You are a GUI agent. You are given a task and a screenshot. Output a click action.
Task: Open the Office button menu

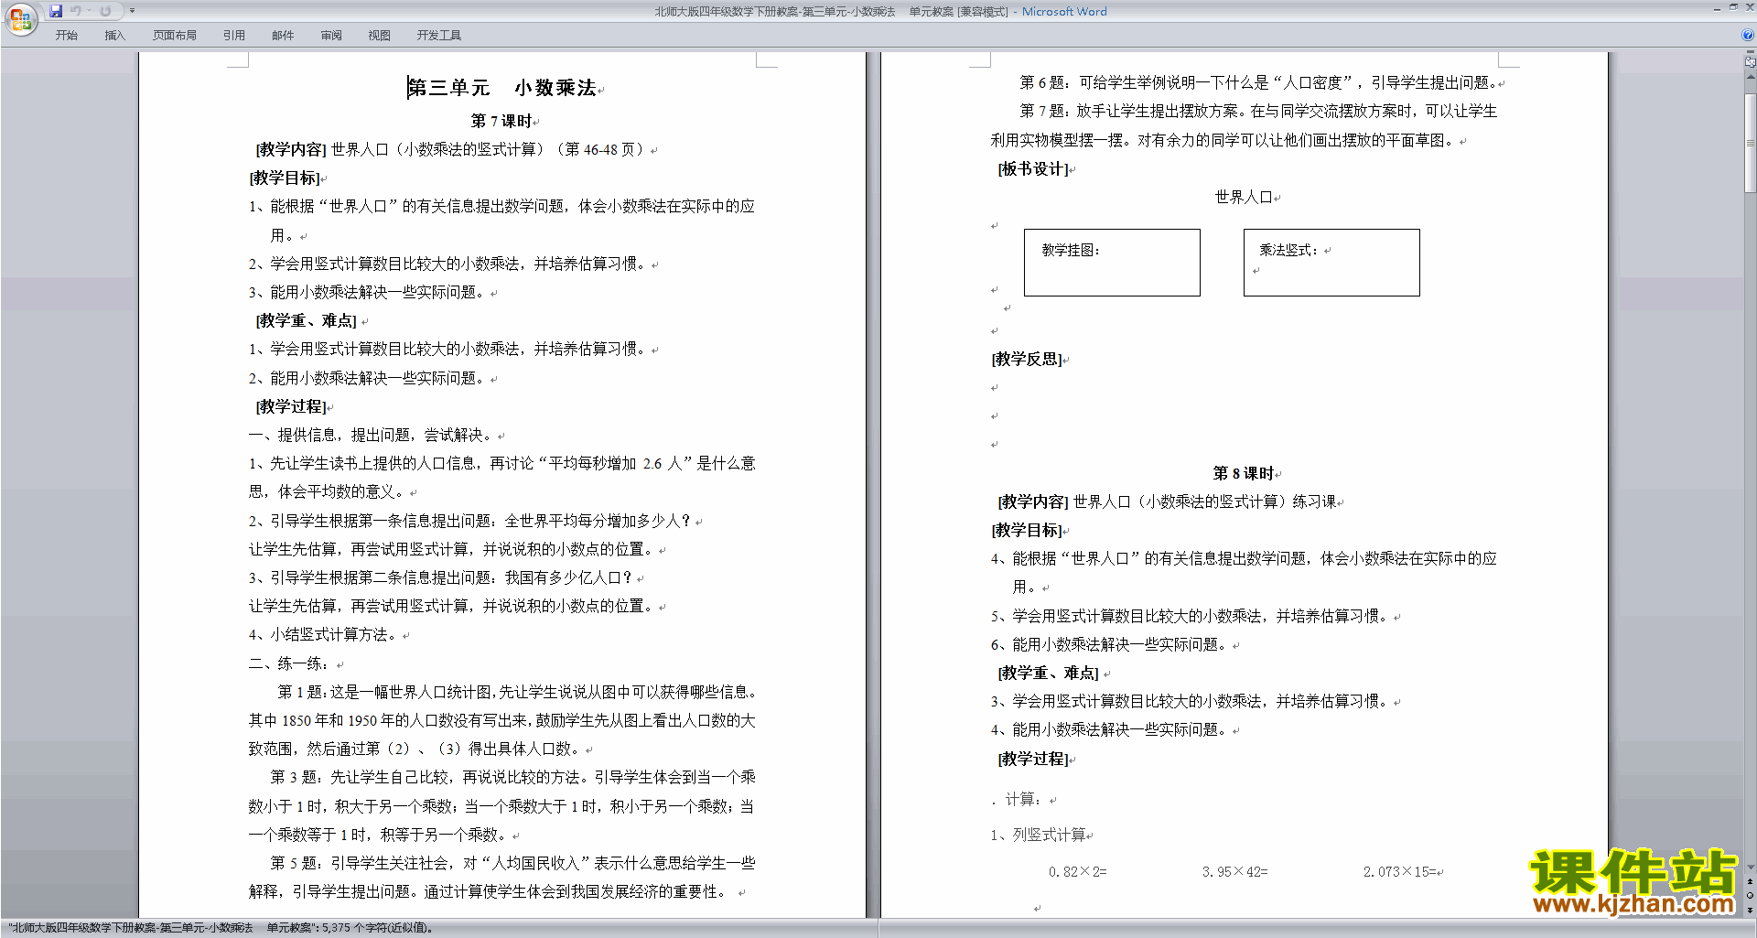pyautogui.click(x=20, y=19)
